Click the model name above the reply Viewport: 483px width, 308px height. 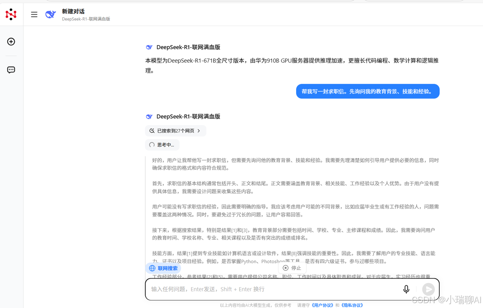coord(188,116)
